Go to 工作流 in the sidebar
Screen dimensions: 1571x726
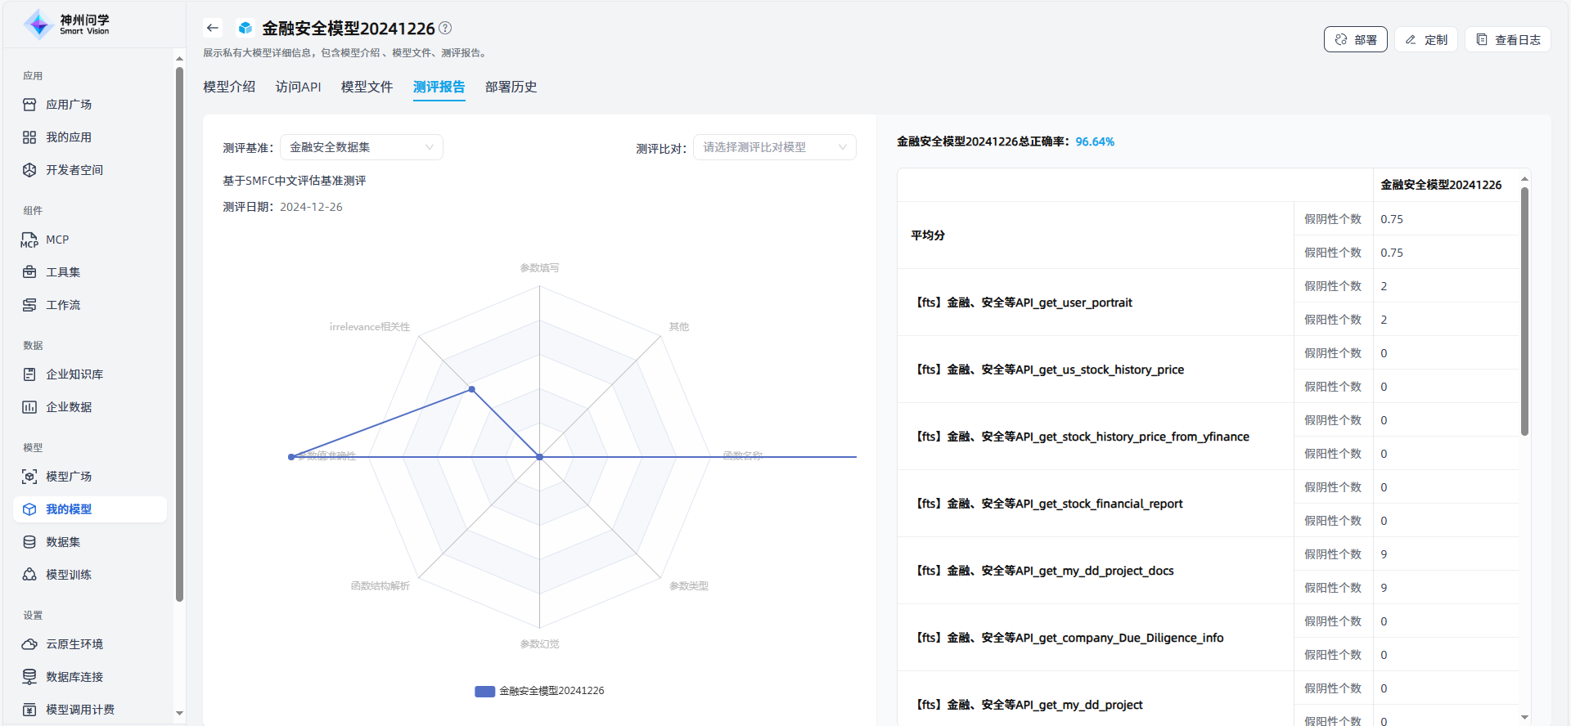coord(63,305)
